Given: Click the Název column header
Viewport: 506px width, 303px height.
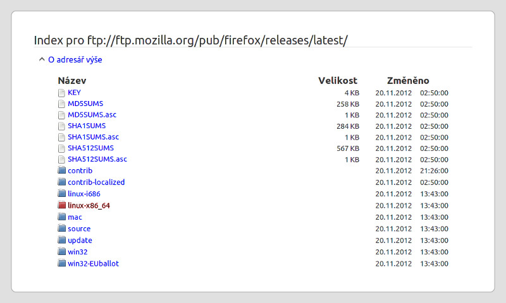Looking at the screenshot, I should (x=72, y=81).
